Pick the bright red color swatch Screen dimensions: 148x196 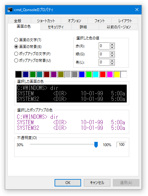click(103, 74)
